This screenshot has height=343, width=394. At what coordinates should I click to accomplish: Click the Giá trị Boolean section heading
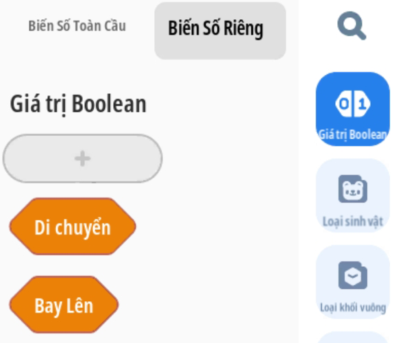[78, 104]
